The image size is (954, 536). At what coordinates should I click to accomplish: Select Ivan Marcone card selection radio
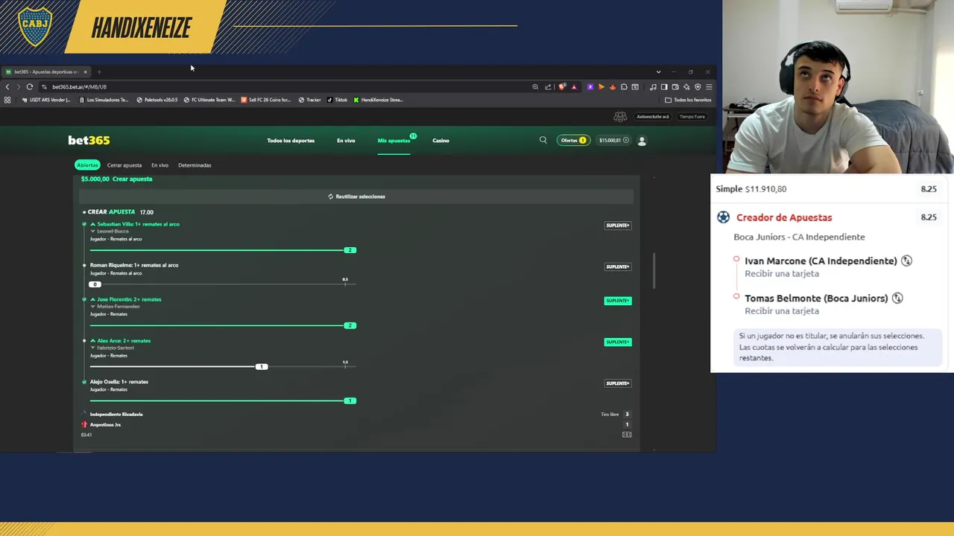click(736, 259)
